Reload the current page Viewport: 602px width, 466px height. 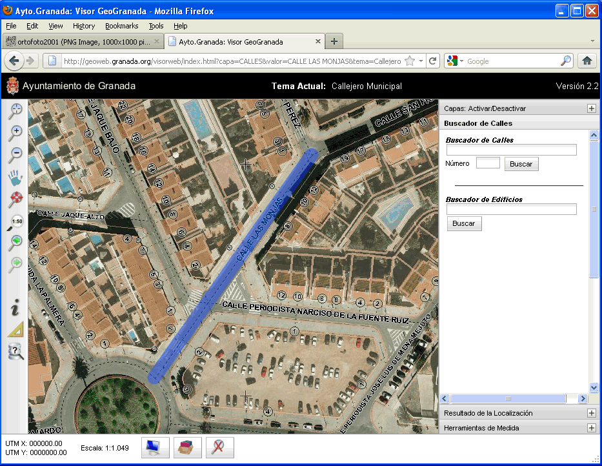pos(433,61)
